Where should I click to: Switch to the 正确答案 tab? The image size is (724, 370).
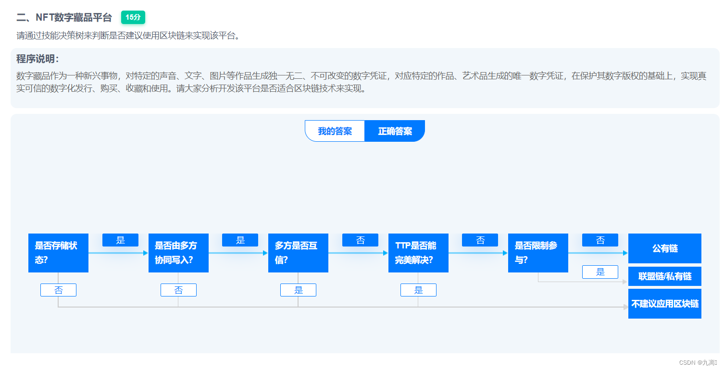[395, 131]
